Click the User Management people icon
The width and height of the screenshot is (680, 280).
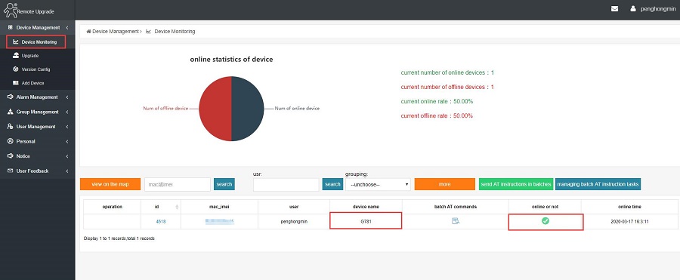point(11,127)
